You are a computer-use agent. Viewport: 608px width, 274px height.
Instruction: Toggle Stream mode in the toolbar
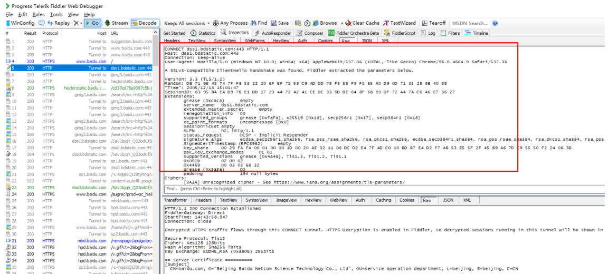116,23
